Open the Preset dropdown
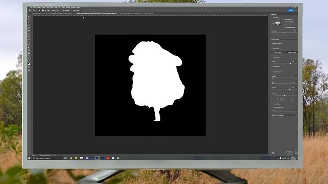This screenshot has width=328, height=184. (286, 39)
